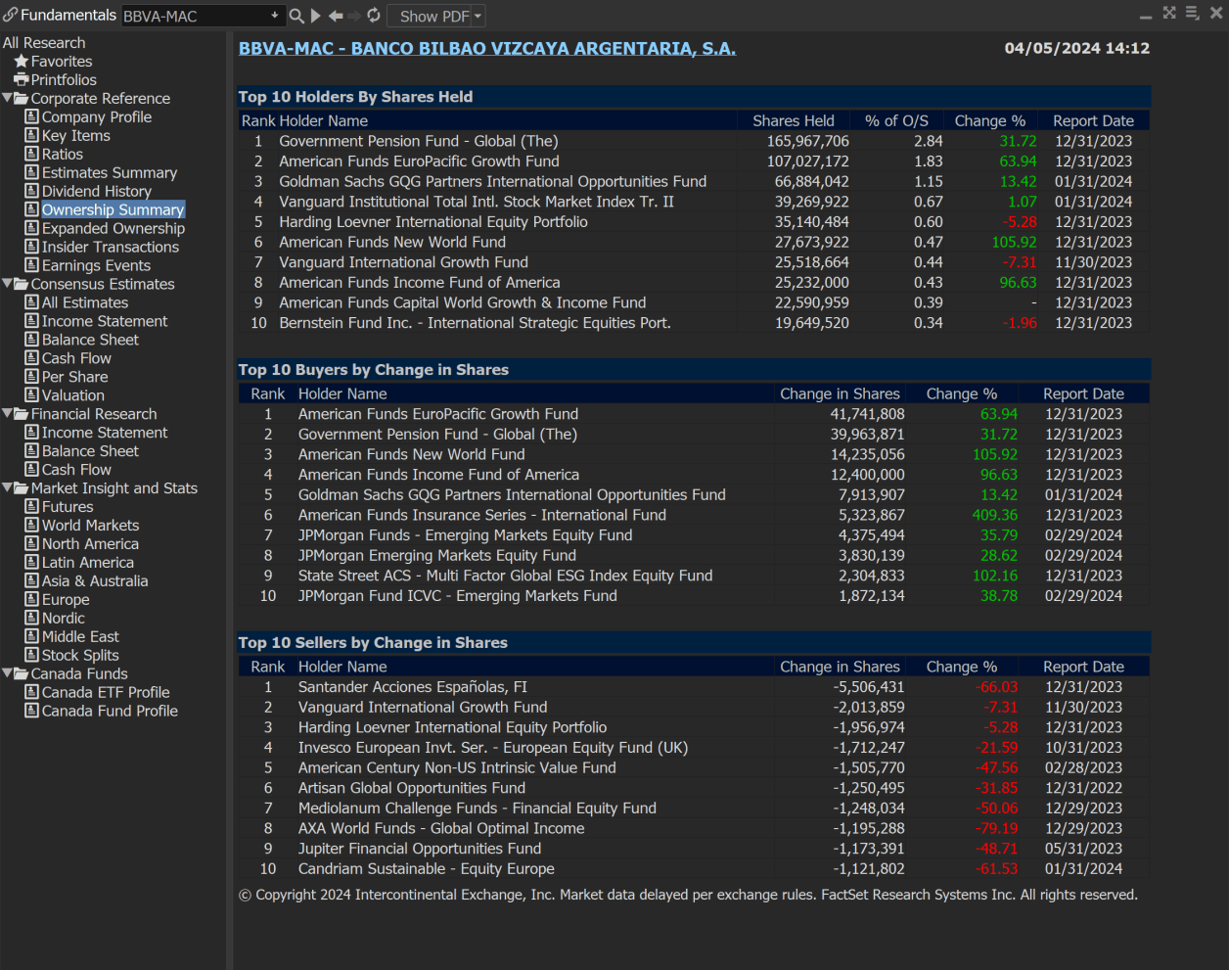1229x970 pixels.
Task: Open the panel options menu icon
Action: pos(1192,13)
